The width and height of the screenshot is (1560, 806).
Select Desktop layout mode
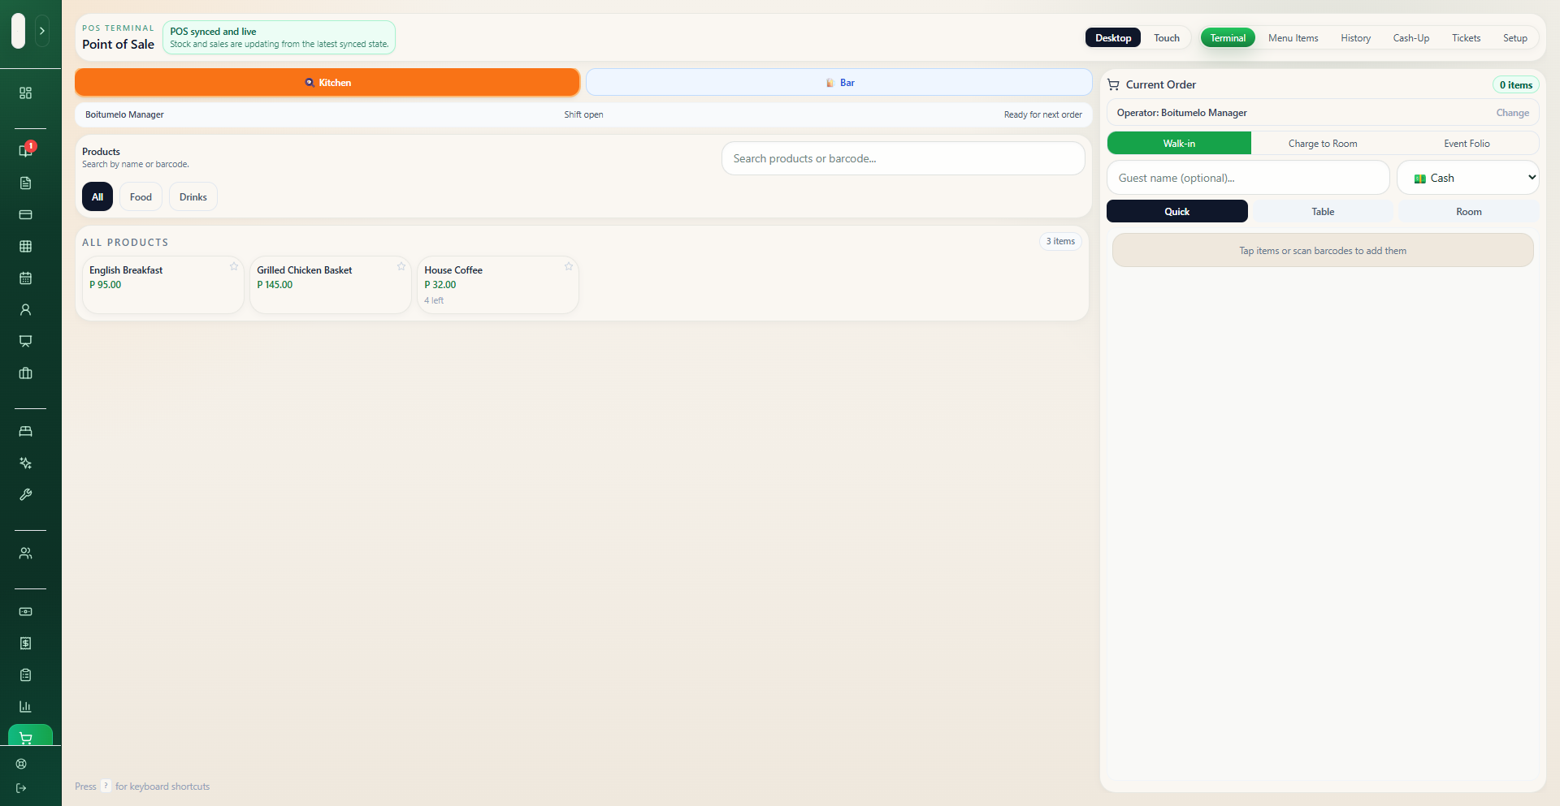pyautogui.click(x=1113, y=38)
